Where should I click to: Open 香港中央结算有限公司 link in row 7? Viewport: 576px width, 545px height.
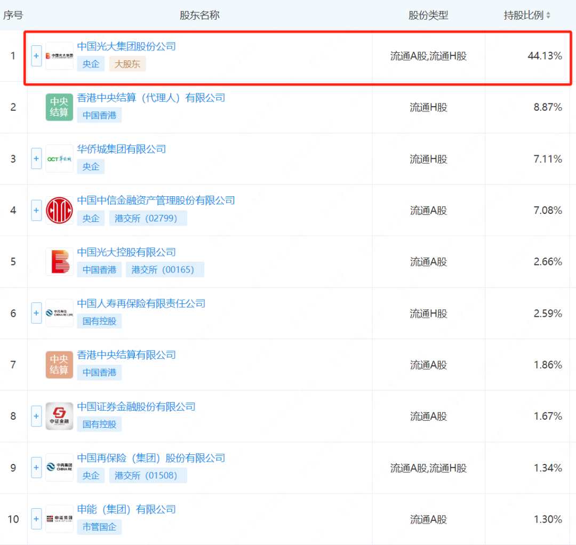(x=126, y=355)
